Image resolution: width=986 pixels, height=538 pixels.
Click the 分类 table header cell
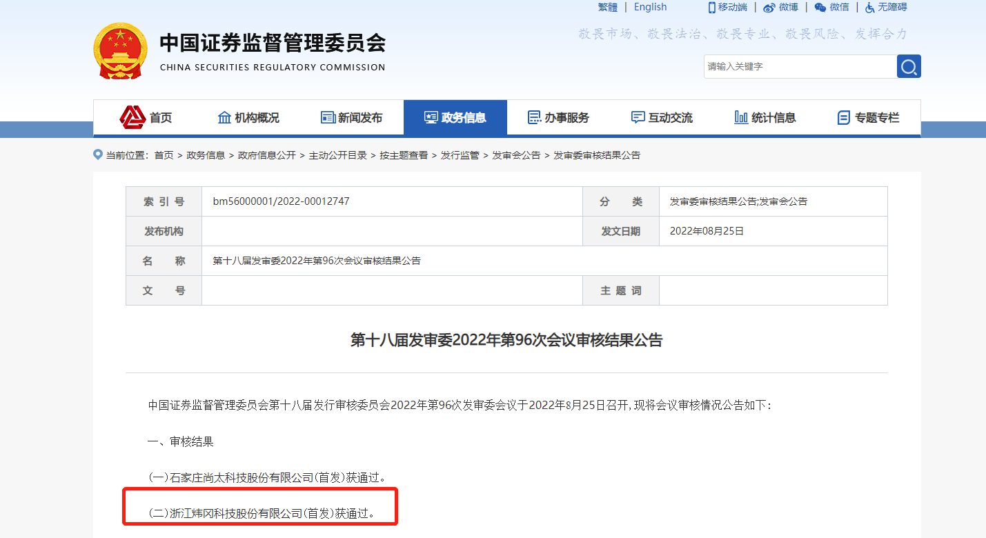point(621,201)
